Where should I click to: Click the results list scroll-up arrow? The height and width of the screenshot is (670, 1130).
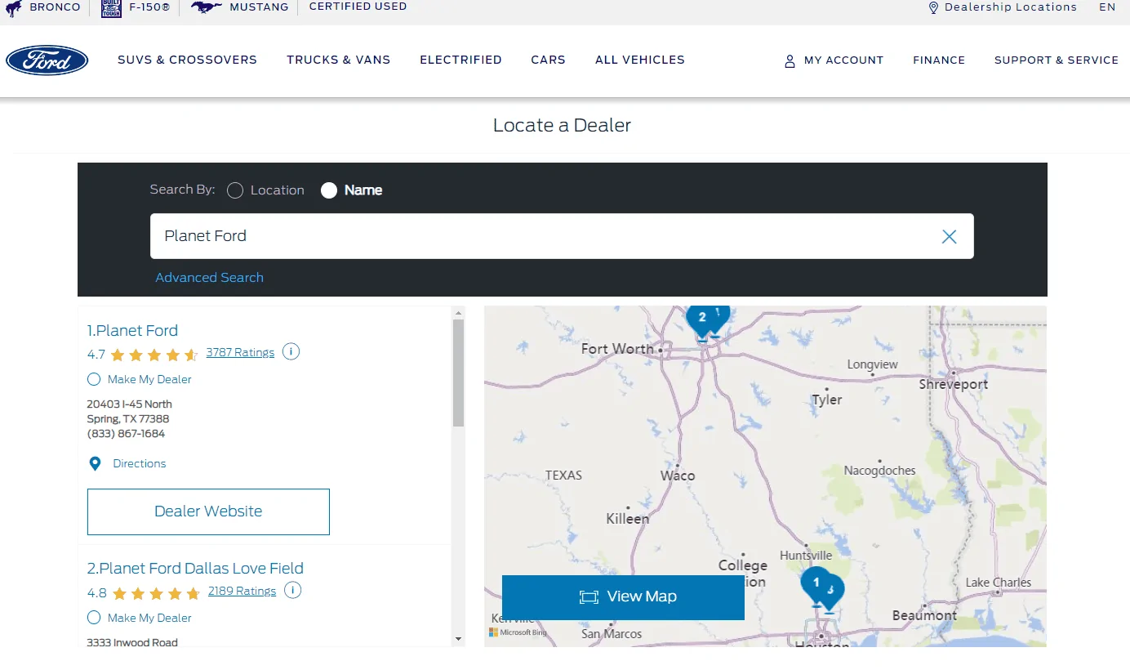[458, 312]
